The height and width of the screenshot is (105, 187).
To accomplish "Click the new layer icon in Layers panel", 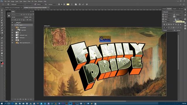I will [x=28, y=99].
